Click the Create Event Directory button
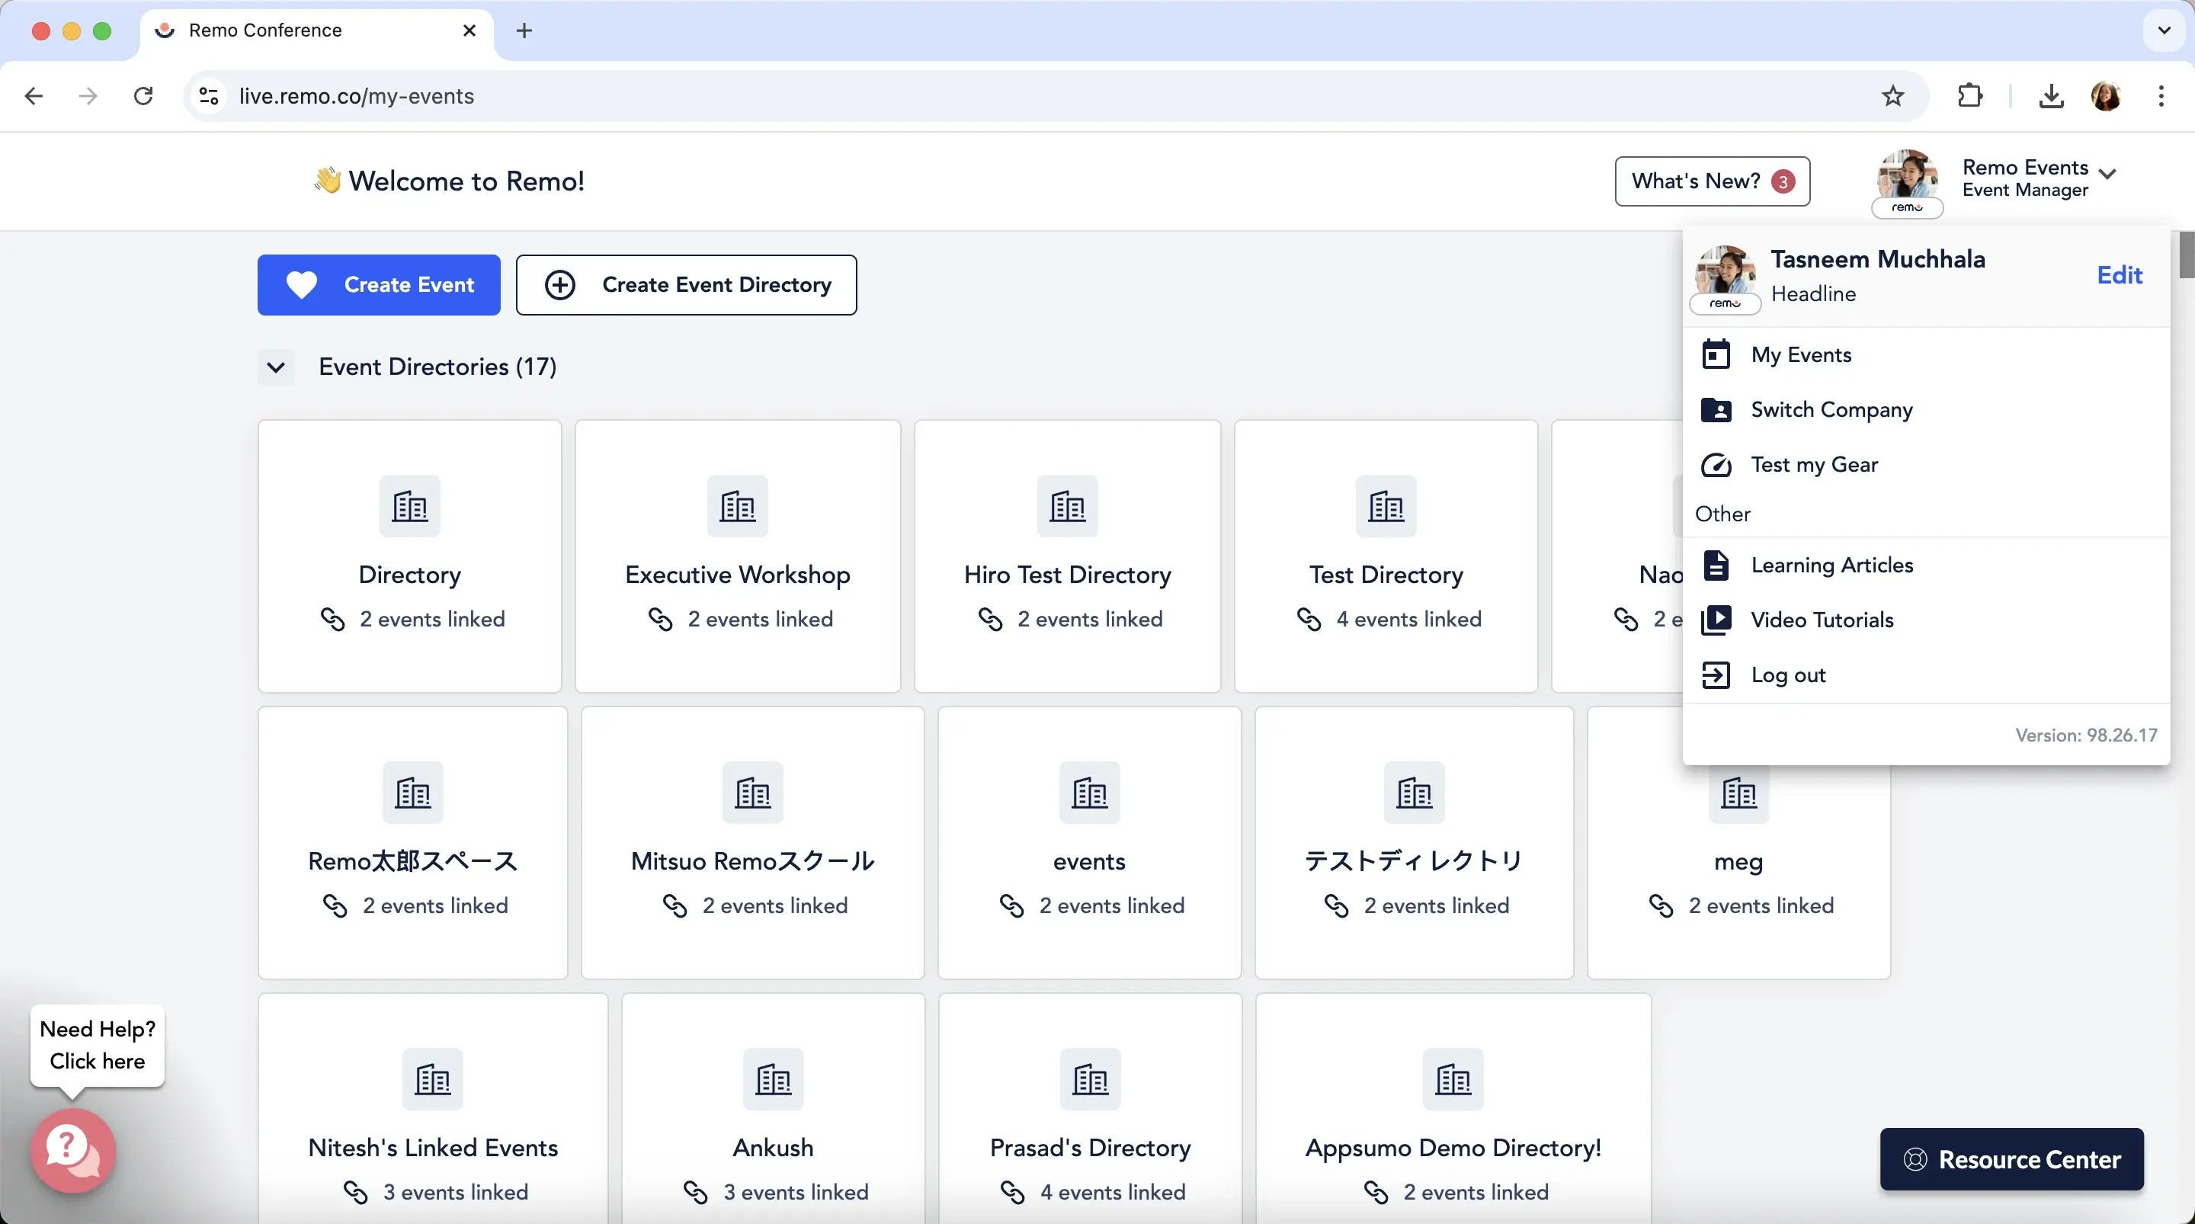This screenshot has height=1224, width=2195. (686, 285)
